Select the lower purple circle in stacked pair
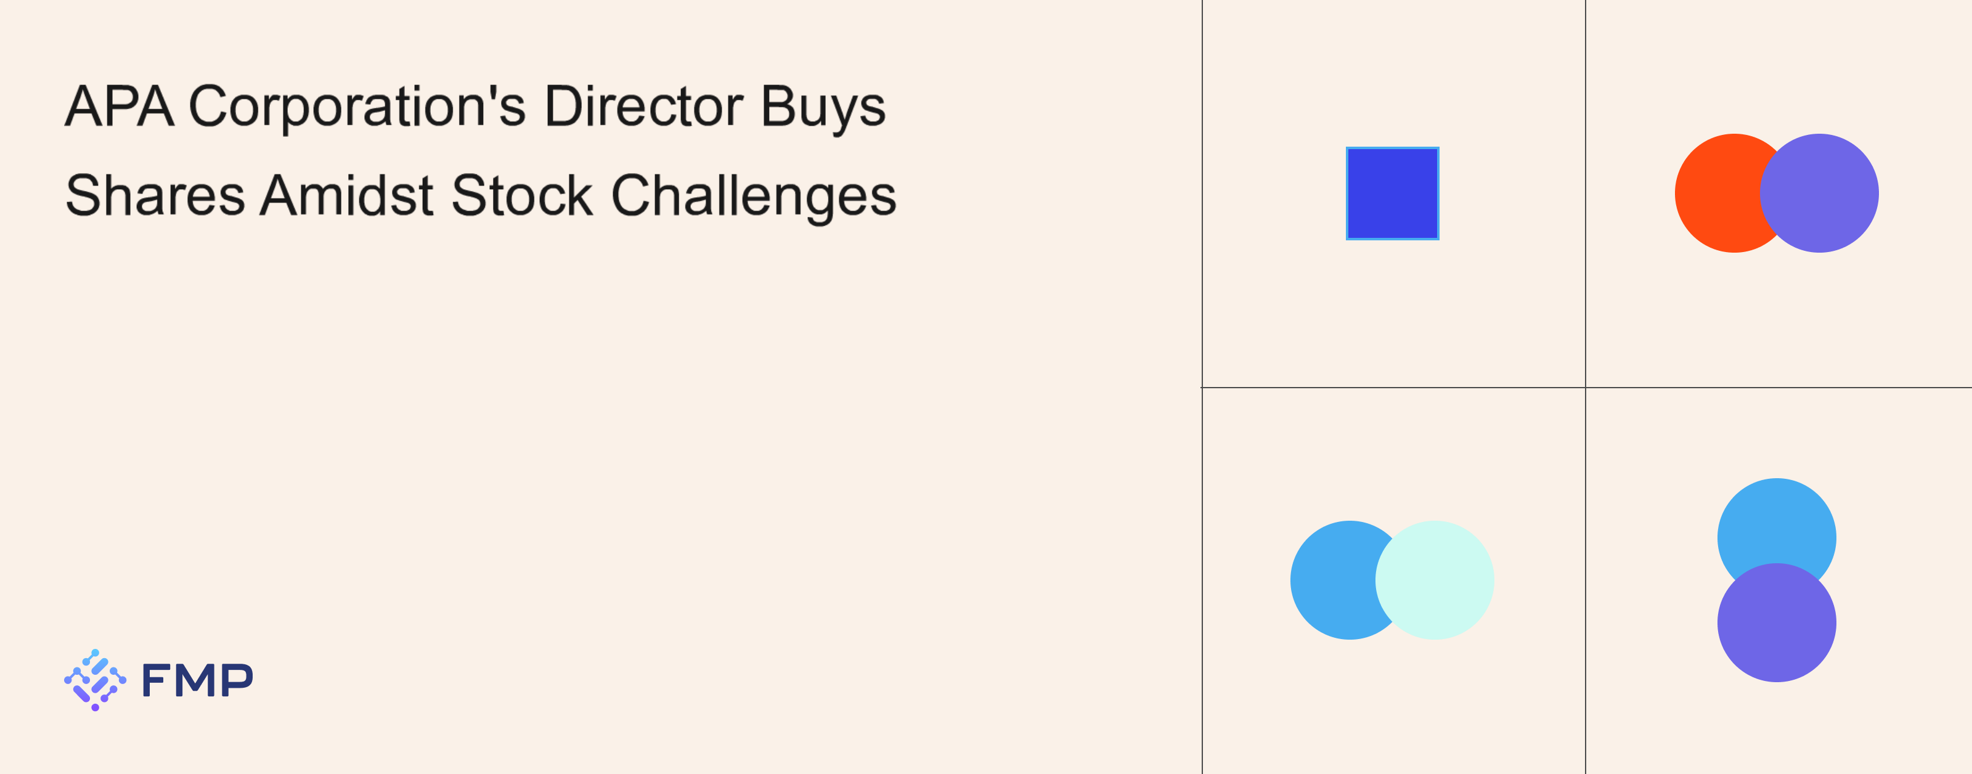This screenshot has width=1972, height=774. pos(1777,622)
